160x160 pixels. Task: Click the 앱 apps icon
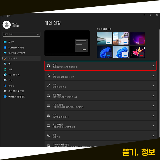[5, 64]
